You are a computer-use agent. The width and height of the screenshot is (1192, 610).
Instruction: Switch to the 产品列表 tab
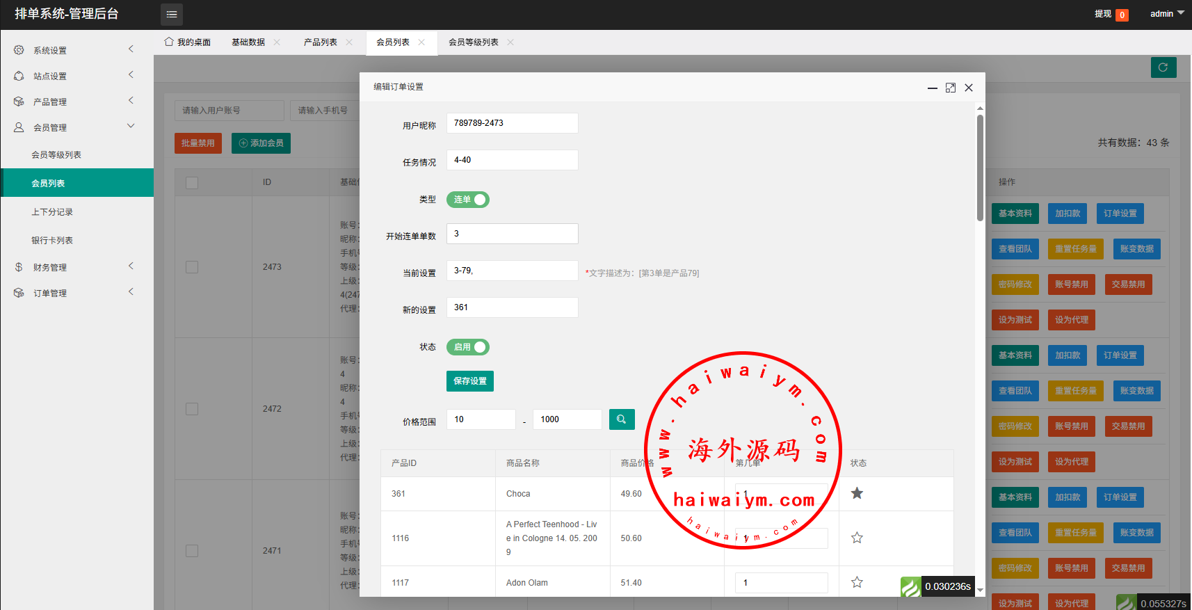(x=320, y=42)
